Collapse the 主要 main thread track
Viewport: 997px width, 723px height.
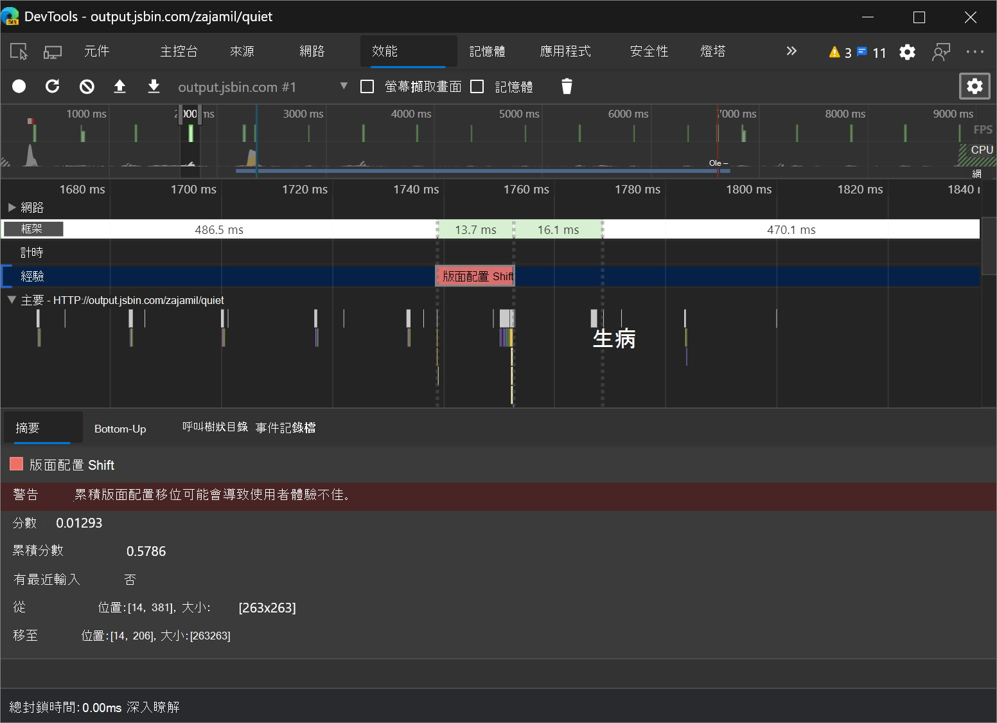[12, 300]
